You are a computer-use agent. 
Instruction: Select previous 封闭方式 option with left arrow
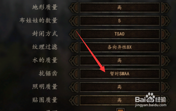click(74, 34)
